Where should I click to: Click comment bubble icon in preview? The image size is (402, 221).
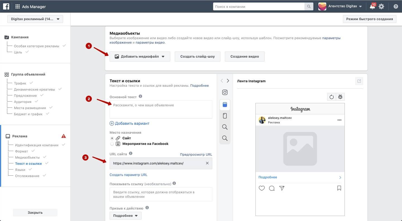pyautogui.click(x=272, y=188)
